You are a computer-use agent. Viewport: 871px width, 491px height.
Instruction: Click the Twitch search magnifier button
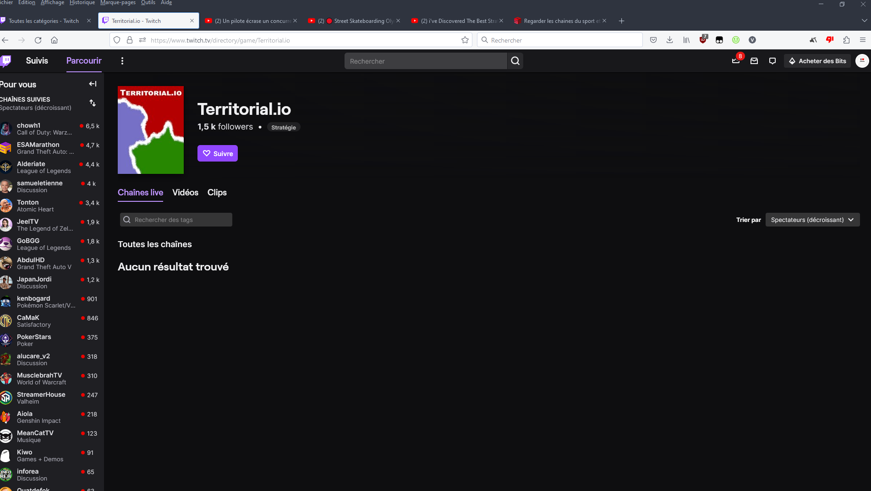[515, 61]
